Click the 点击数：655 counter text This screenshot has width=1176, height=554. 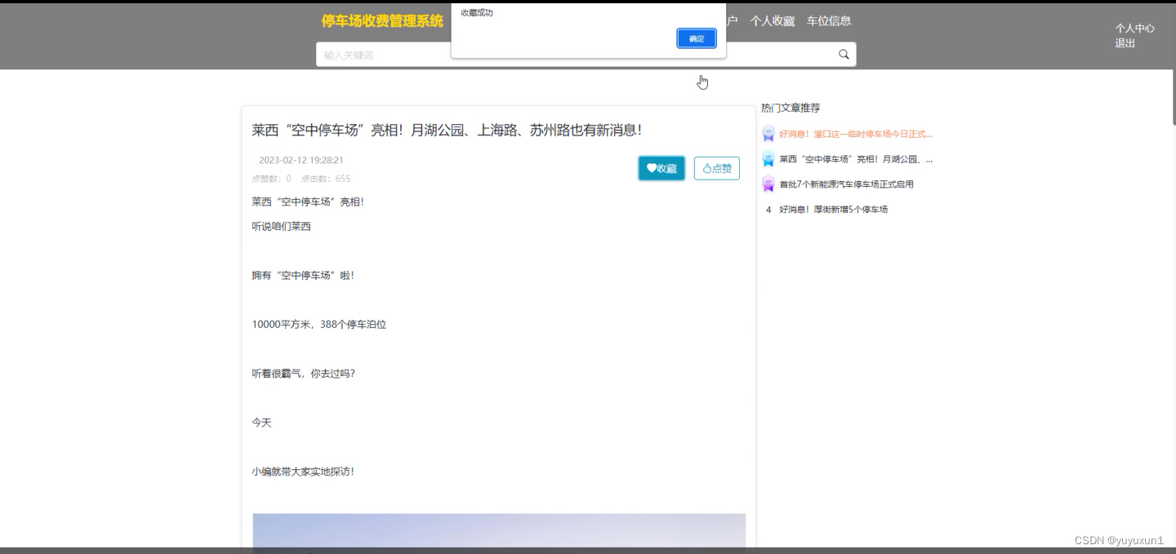click(x=325, y=179)
